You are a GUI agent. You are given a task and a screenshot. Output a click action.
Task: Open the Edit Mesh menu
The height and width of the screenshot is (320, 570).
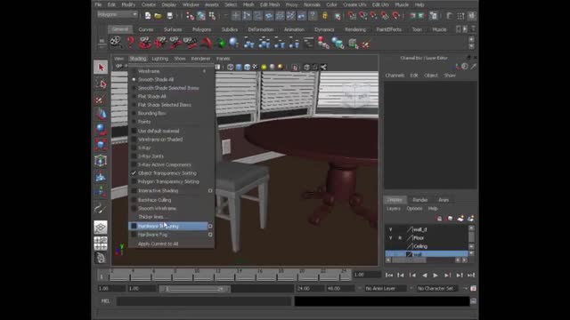point(270,4)
